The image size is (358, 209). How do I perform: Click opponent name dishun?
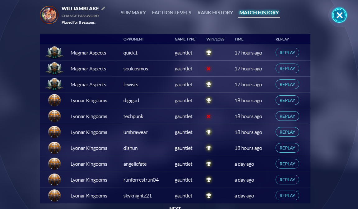(x=130, y=148)
